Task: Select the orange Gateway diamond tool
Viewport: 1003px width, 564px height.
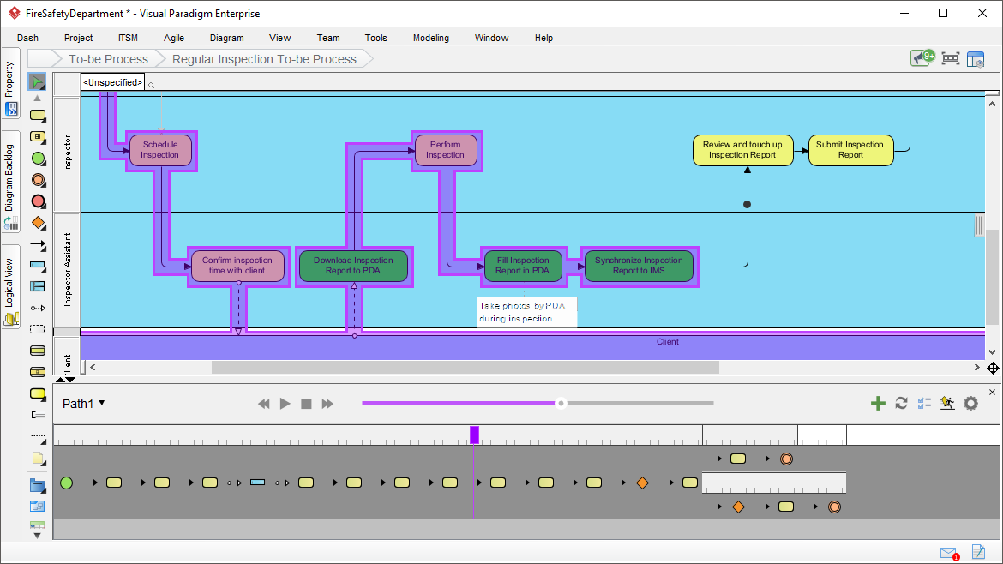Action: 38,223
